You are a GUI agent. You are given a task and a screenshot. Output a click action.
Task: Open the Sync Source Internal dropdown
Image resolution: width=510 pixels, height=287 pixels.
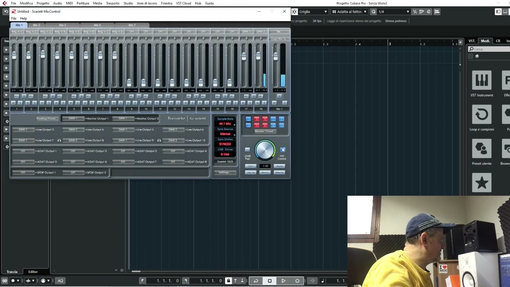pyautogui.click(x=225, y=134)
